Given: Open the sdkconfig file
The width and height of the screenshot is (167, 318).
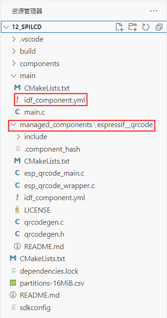Looking at the screenshot, I should click(35, 308).
